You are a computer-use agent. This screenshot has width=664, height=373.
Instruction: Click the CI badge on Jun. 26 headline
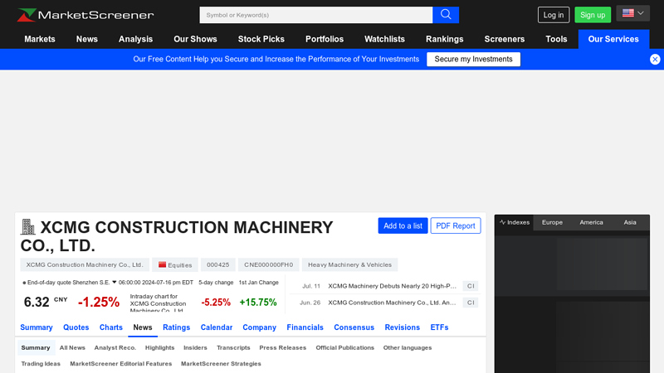[x=471, y=303]
